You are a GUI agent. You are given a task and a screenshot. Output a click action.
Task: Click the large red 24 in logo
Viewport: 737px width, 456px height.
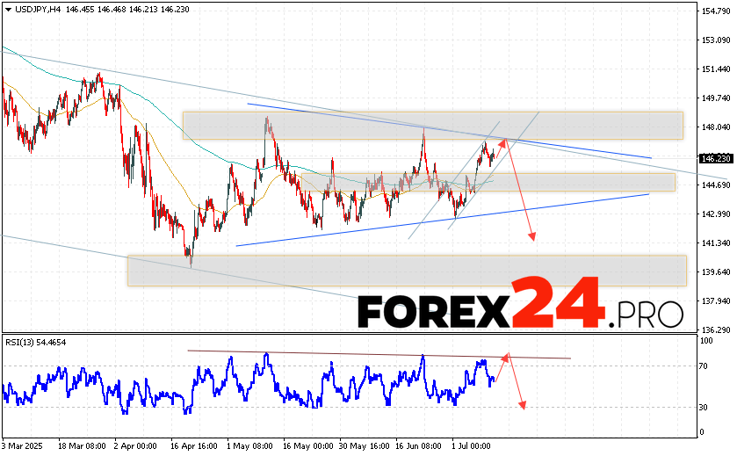(x=559, y=301)
